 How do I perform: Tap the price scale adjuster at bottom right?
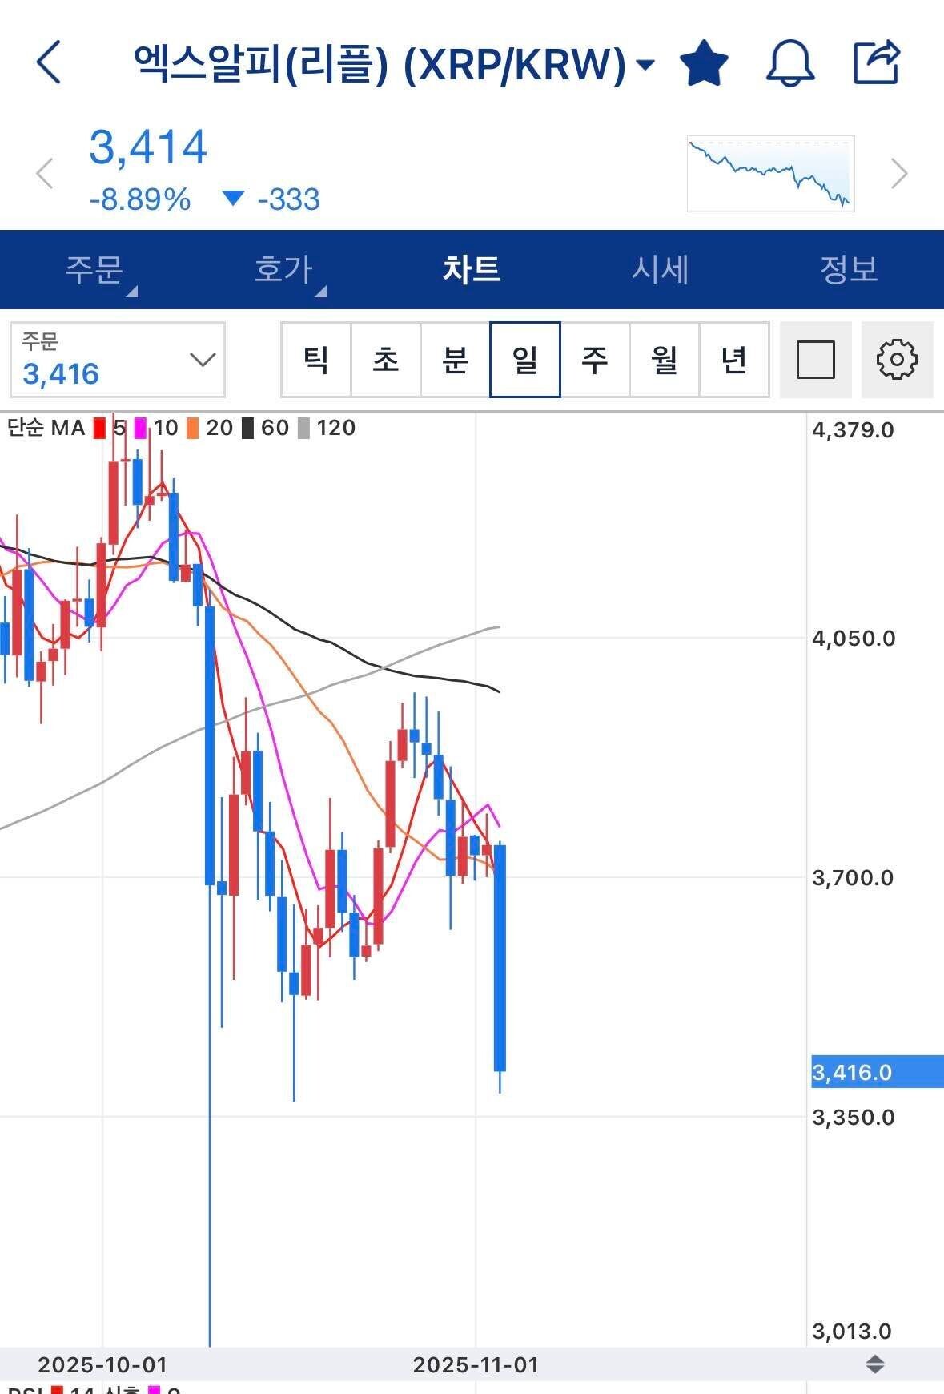click(x=875, y=1363)
